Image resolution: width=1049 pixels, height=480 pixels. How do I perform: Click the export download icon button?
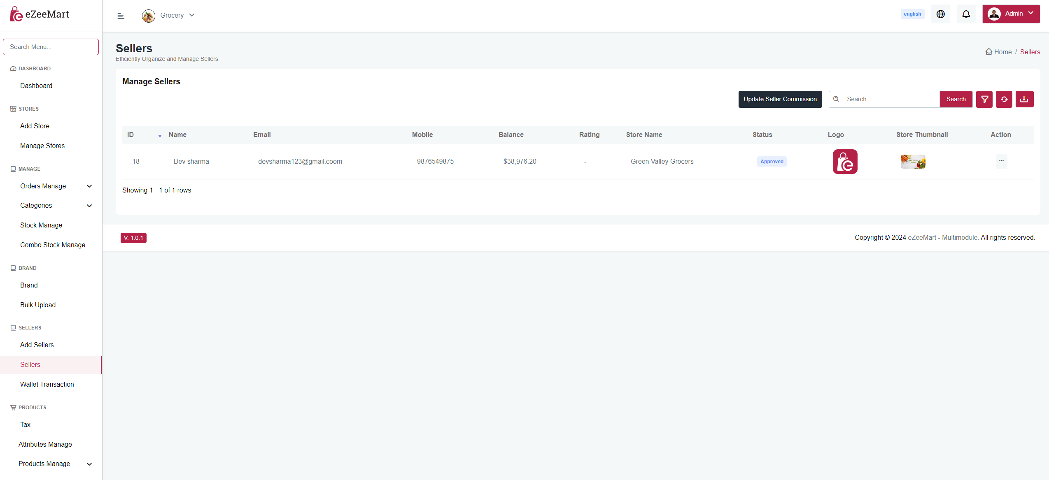click(1024, 99)
